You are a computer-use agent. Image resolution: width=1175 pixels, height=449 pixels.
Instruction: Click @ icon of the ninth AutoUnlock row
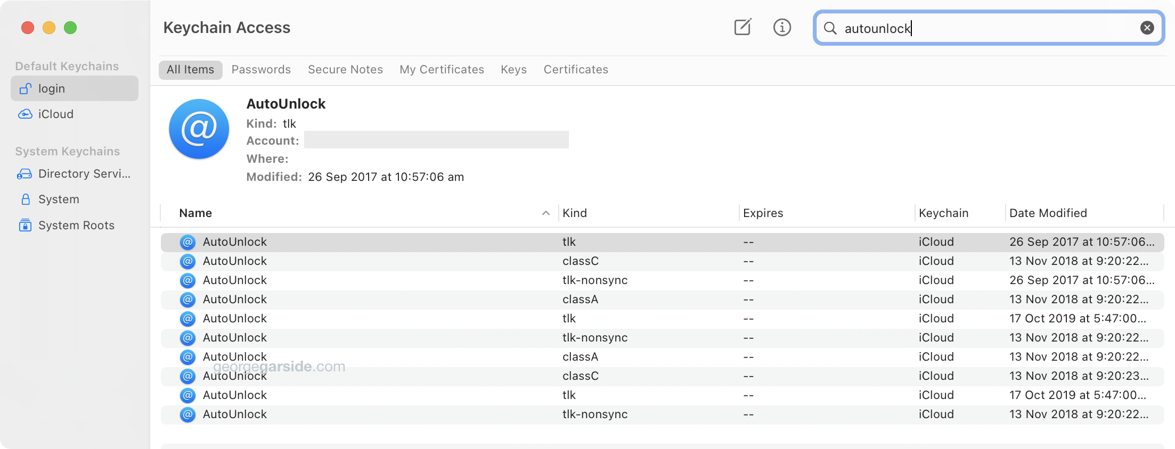click(187, 395)
